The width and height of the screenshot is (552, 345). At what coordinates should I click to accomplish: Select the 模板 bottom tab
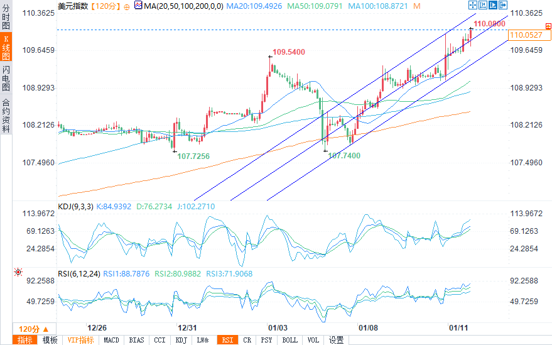point(50,340)
